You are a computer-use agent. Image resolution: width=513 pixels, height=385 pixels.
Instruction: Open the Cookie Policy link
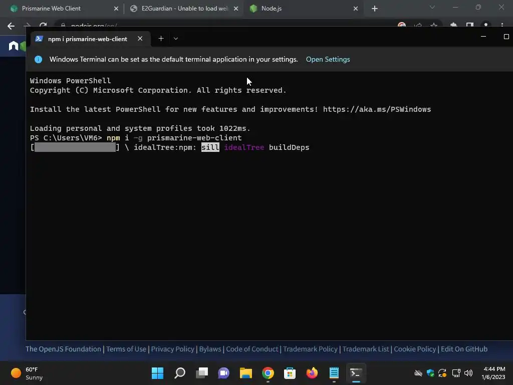coord(415,349)
